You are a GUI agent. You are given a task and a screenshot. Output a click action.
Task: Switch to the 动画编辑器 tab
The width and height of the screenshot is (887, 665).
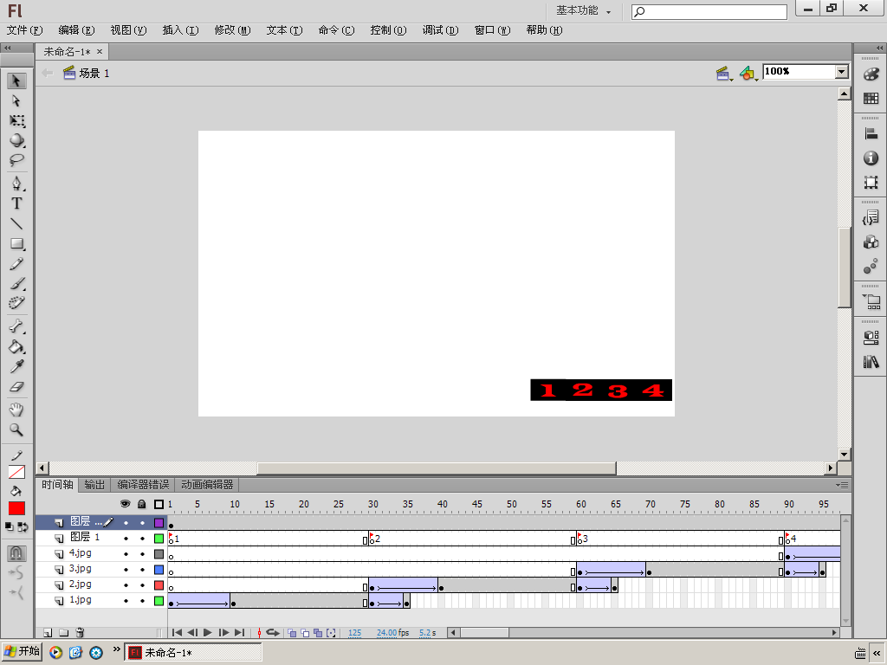pos(207,485)
